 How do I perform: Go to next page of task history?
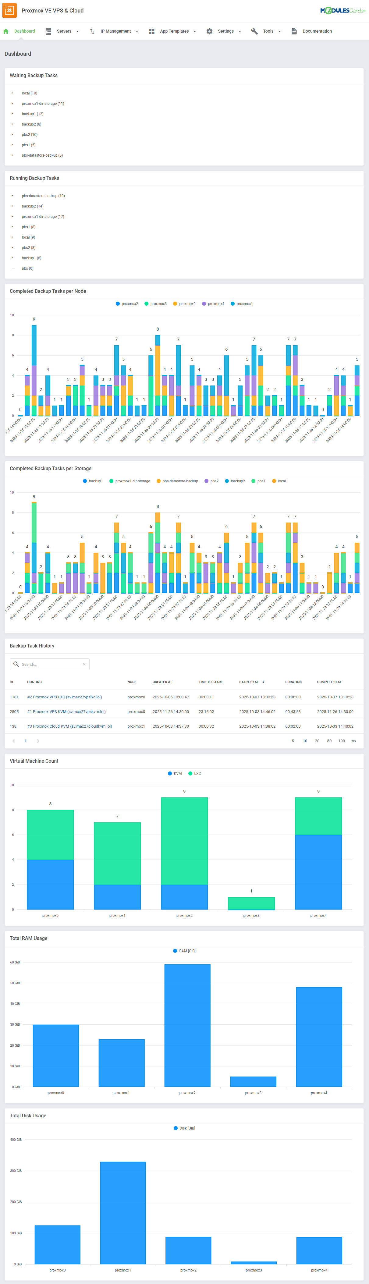[x=38, y=741]
